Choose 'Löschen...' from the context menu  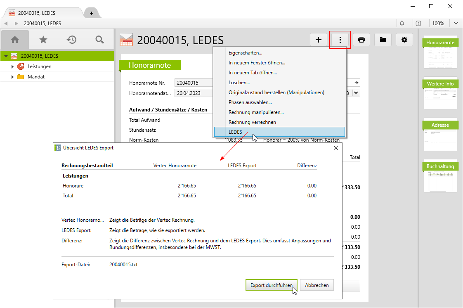pyautogui.click(x=240, y=83)
